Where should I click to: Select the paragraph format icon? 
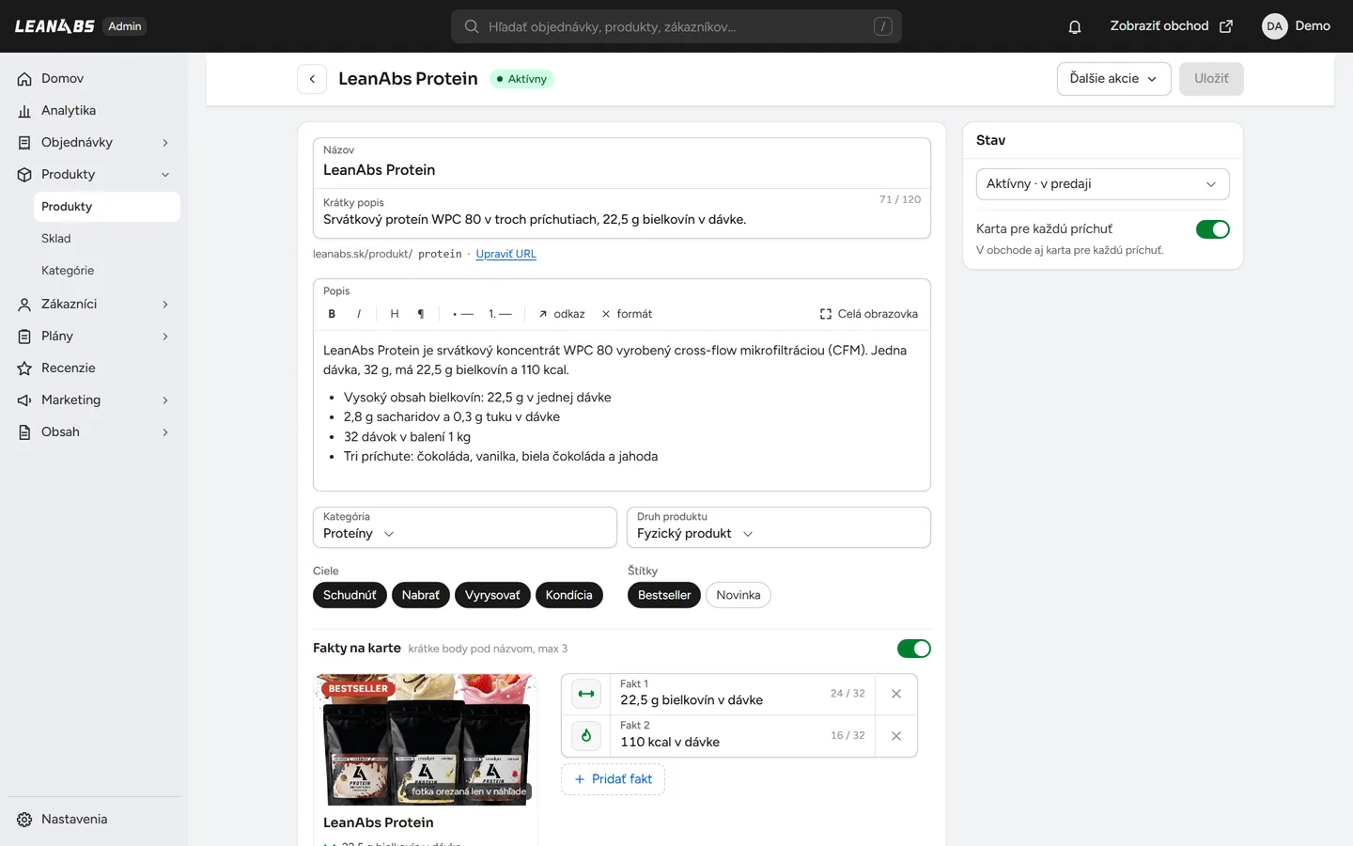click(x=421, y=314)
